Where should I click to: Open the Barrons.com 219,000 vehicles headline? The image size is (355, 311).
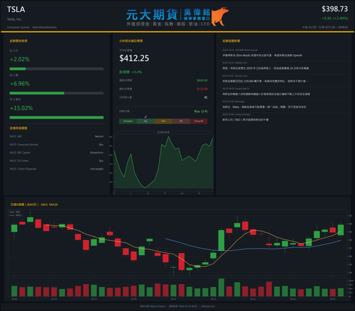pyautogui.click(x=265, y=81)
